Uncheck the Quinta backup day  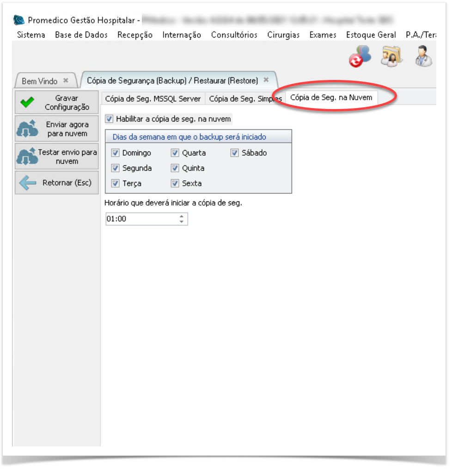(x=175, y=168)
